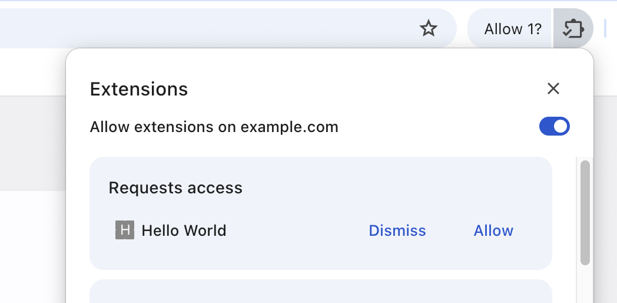Bookmark this page with the star icon
Image resolution: width=617 pixels, height=303 pixels.
pyautogui.click(x=429, y=28)
